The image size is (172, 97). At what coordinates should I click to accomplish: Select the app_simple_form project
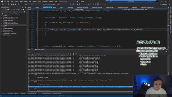(x=9, y=20)
